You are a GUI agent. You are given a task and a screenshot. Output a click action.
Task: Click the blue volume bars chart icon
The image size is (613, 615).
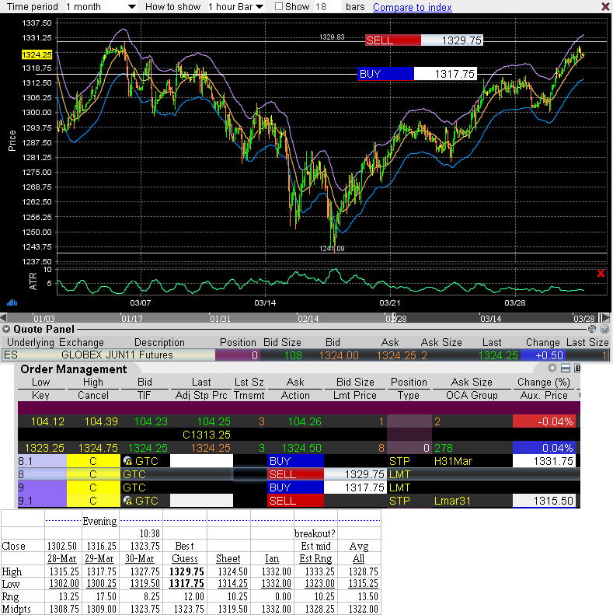click(x=12, y=302)
